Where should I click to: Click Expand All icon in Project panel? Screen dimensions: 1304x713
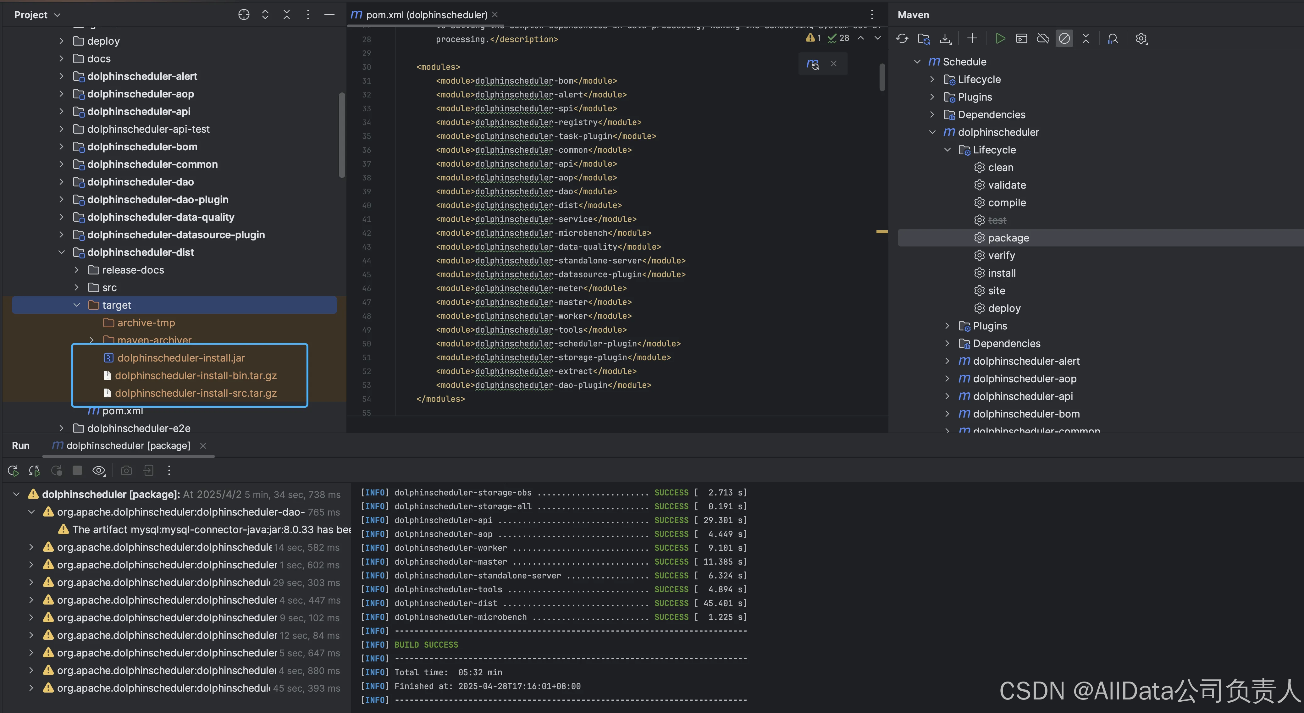point(265,15)
